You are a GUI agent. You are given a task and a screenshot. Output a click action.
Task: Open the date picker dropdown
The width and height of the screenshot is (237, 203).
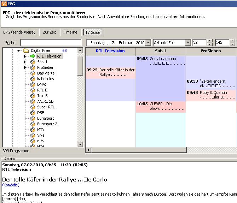tap(148, 43)
